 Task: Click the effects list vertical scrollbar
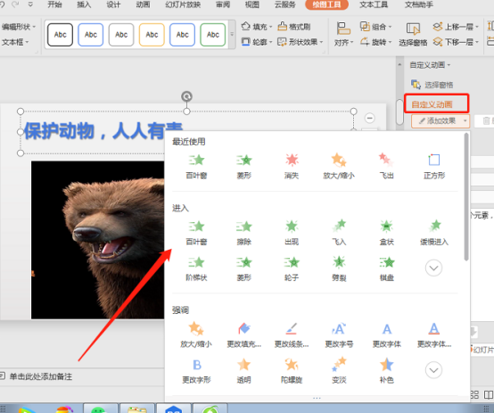tap(466, 197)
